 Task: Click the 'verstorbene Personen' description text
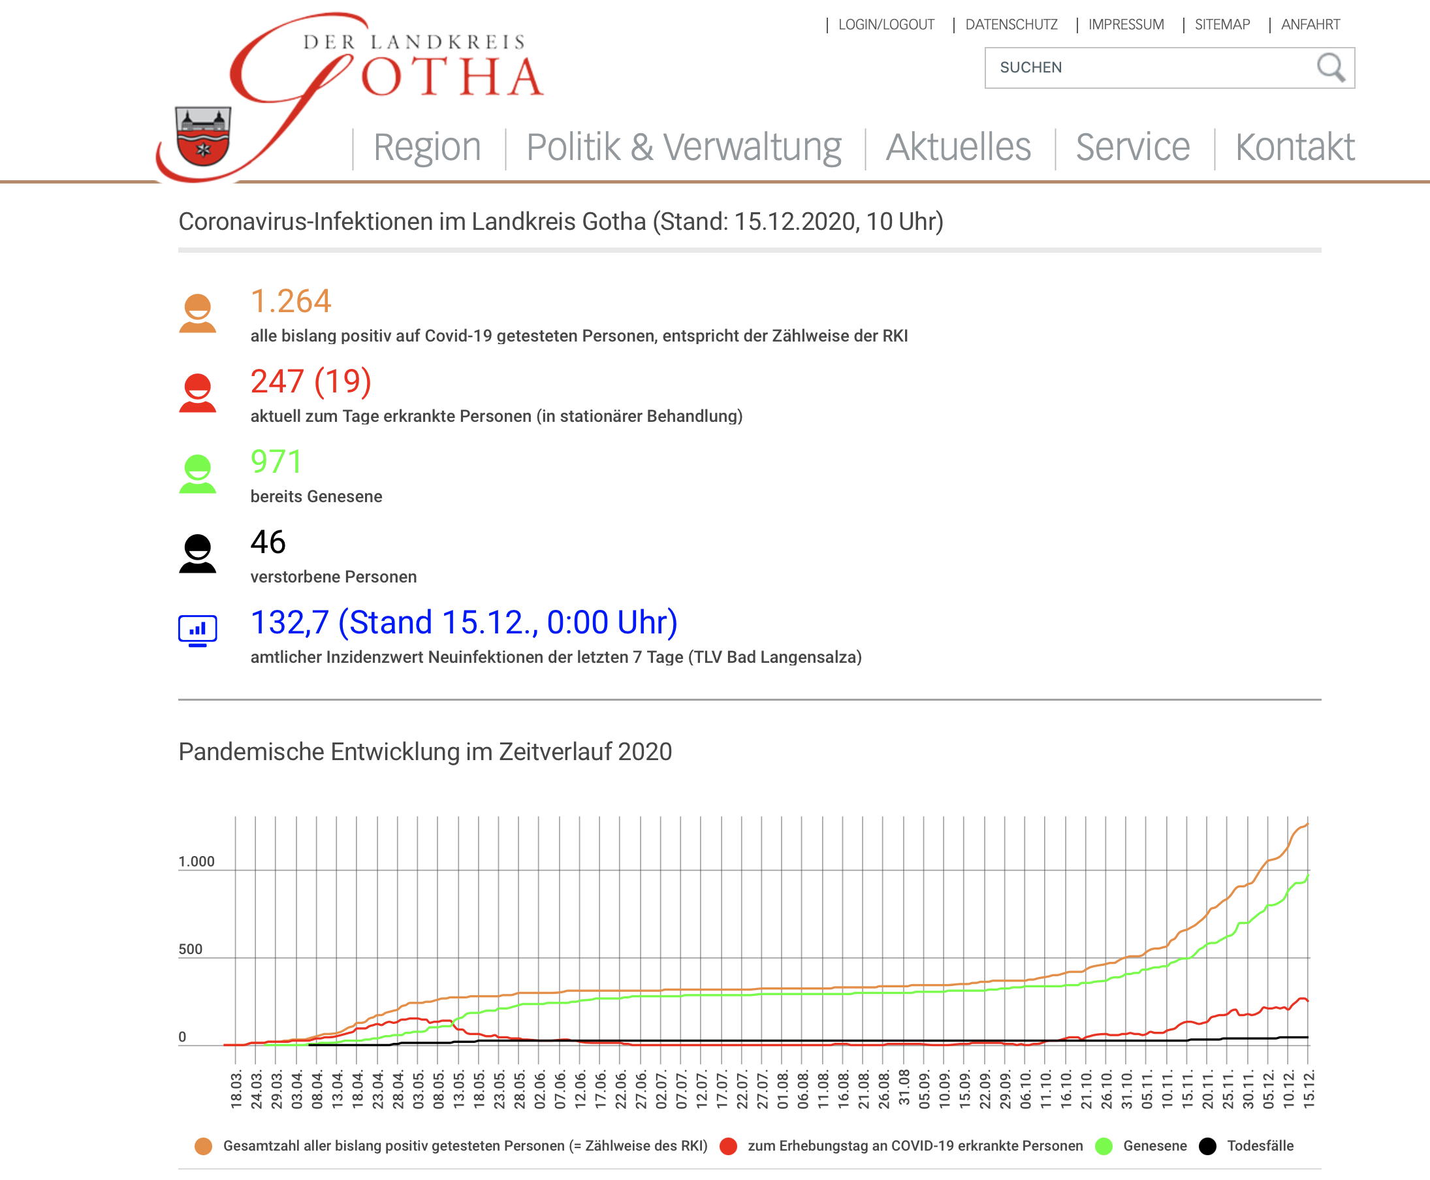pyautogui.click(x=334, y=577)
